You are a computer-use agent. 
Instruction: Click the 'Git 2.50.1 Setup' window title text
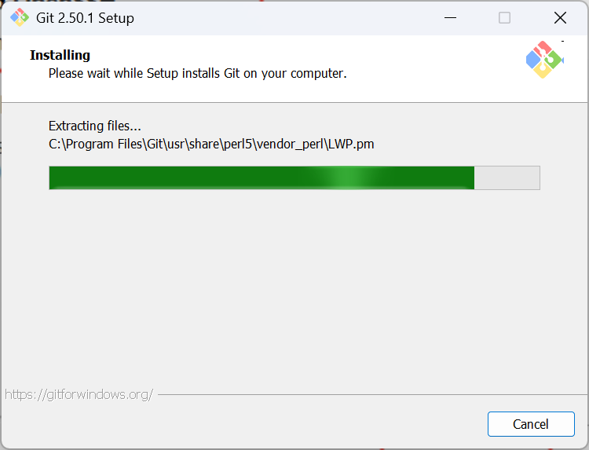click(85, 18)
